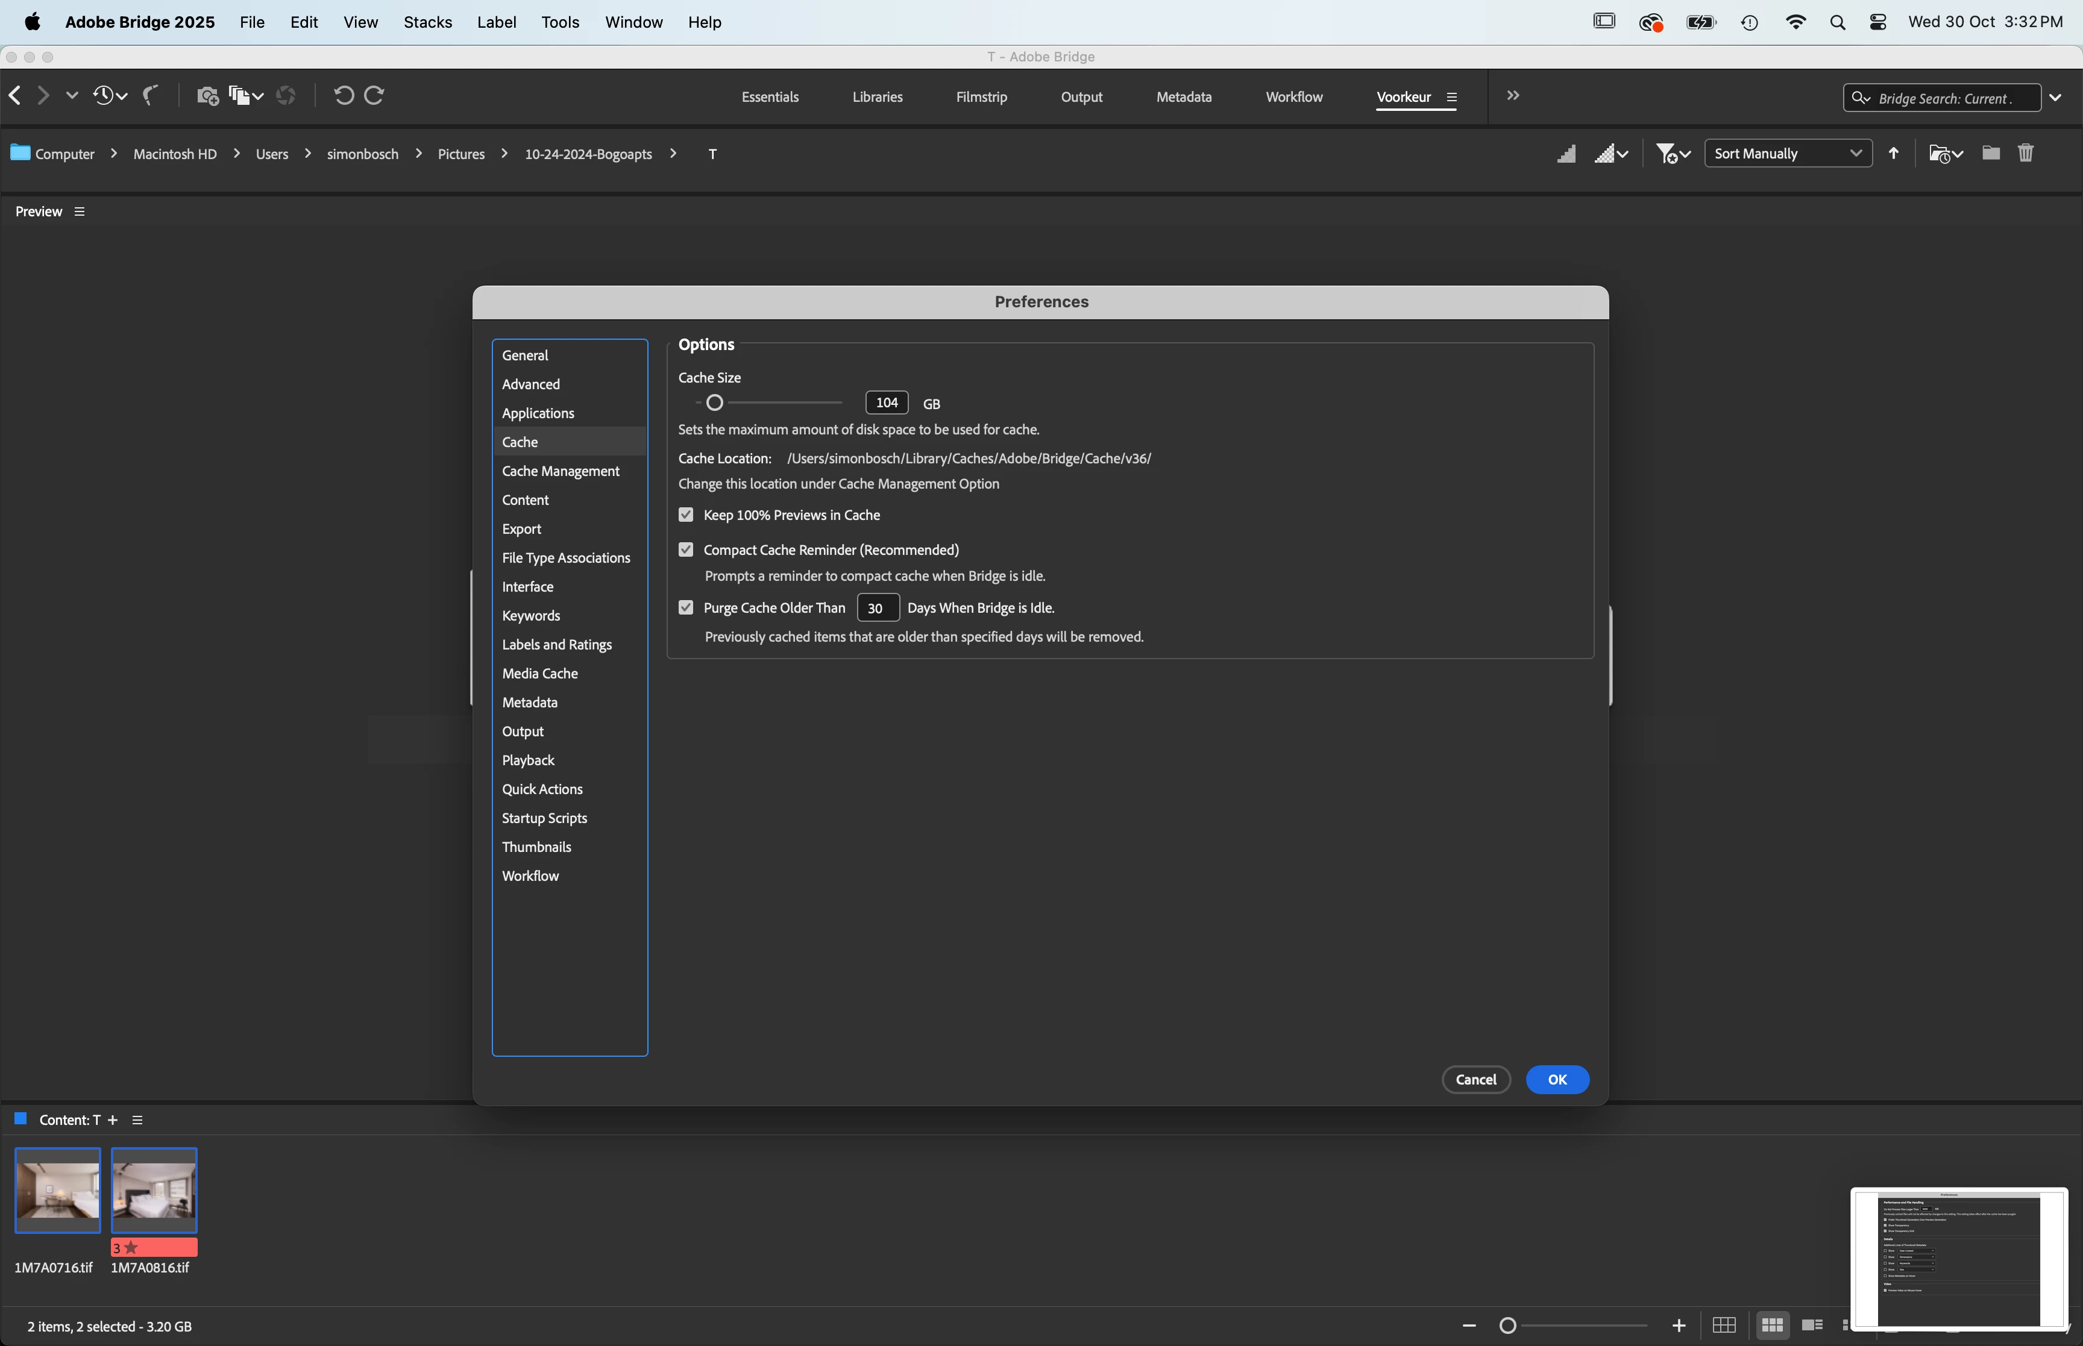2083x1346 pixels.
Task: Click the create new folder icon
Action: (x=1990, y=153)
